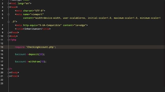Click the fold end marker beside ?>
The image size is (165, 92).
pyautogui.click(x=9, y=69)
